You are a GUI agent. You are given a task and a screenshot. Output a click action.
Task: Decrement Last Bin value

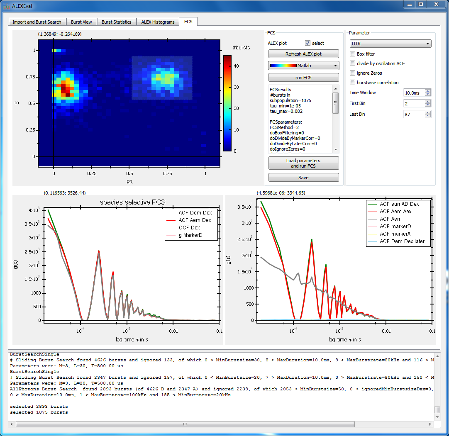click(428, 116)
